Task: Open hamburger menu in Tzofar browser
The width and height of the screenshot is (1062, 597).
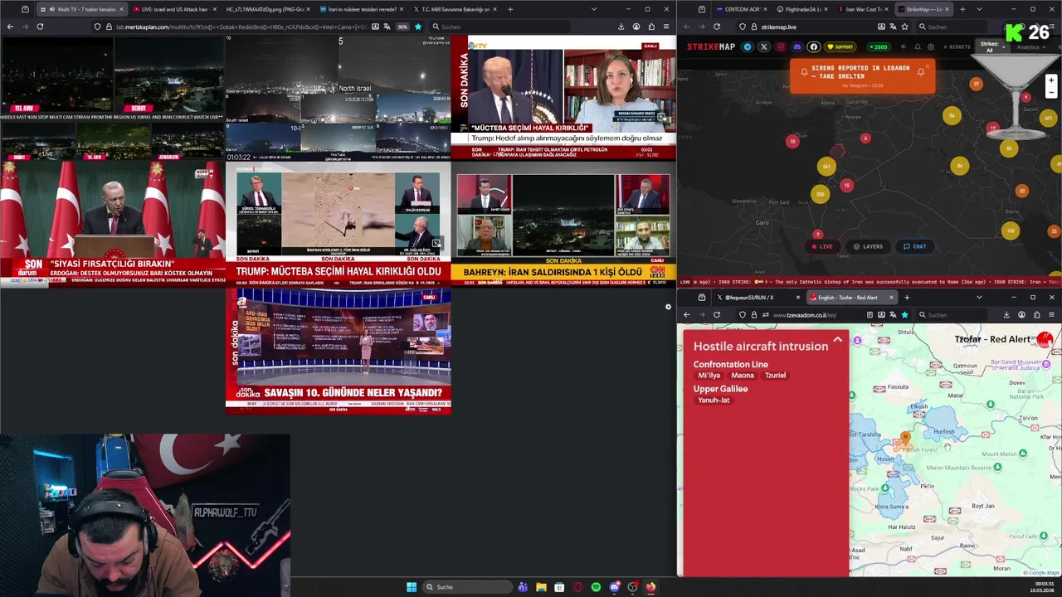Action: [1051, 315]
